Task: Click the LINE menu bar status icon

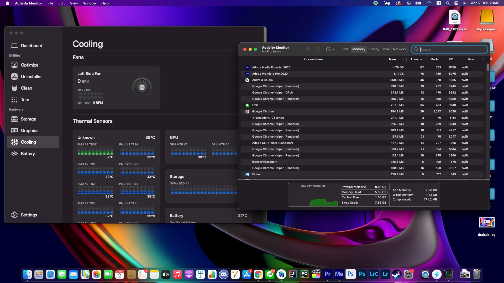Action: (376, 3)
